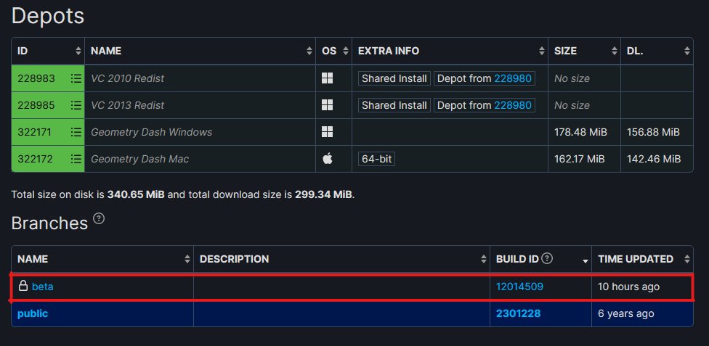
Task: Click depot ID 322171
Action: (x=35, y=132)
